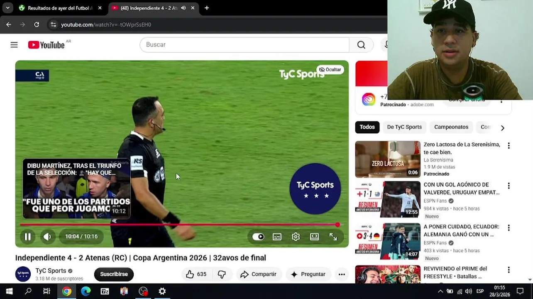533x299 pixels.
Task: Open the YouTube hamburger guide menu
Action: 14,45
